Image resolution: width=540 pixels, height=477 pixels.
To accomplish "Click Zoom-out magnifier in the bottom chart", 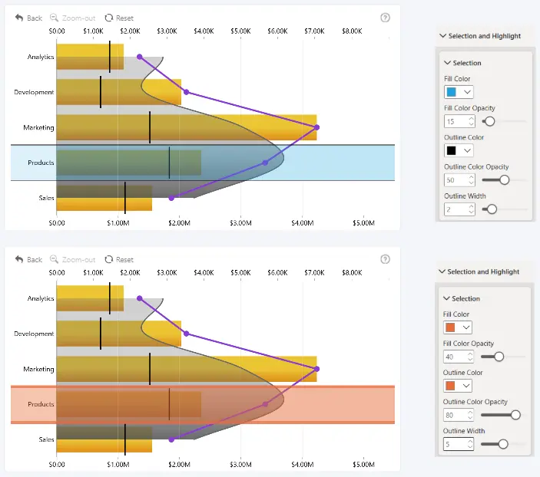I will point(54,259).
